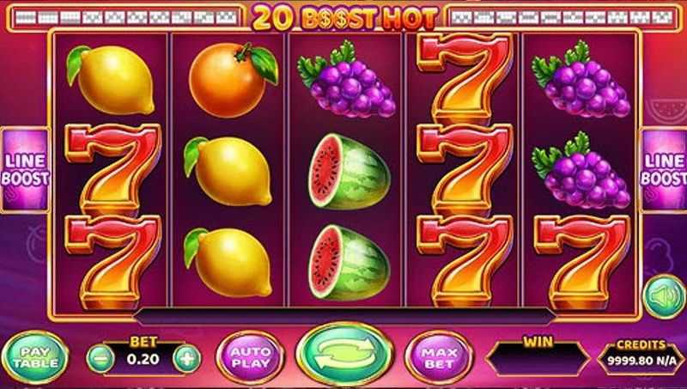Click the grapes symbol on the middle reel
This screenshot has height=389, width=687.
[346, 79]
